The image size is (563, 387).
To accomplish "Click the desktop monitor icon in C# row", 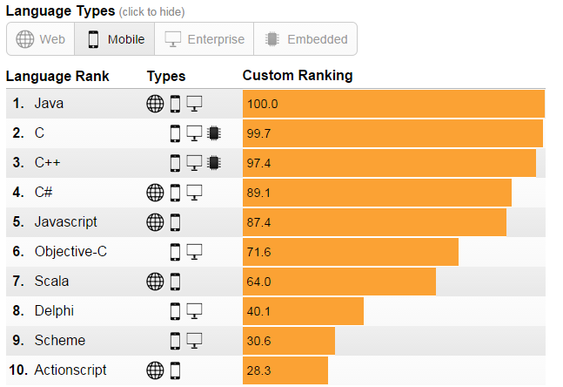I will pyautogui.click(x=194, y=193).
